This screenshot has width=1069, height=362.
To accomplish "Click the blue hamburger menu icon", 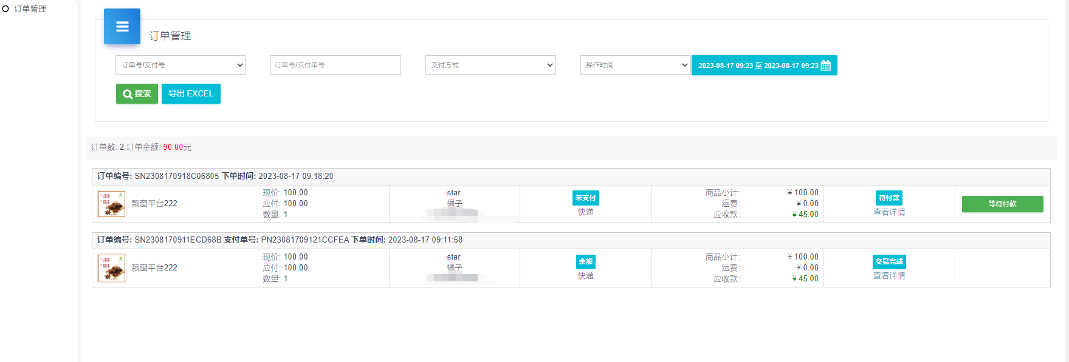I will pos(122,27).
